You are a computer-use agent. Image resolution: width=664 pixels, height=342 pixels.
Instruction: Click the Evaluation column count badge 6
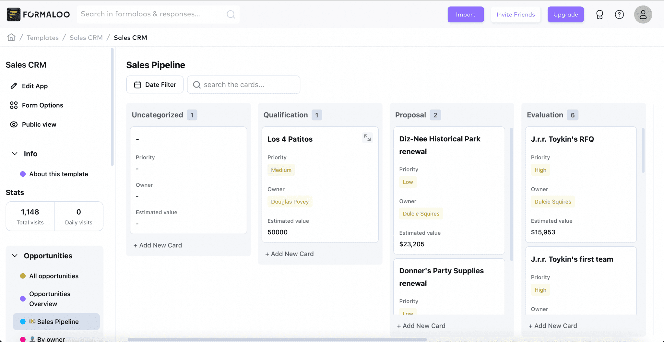[x=573, y=115]
